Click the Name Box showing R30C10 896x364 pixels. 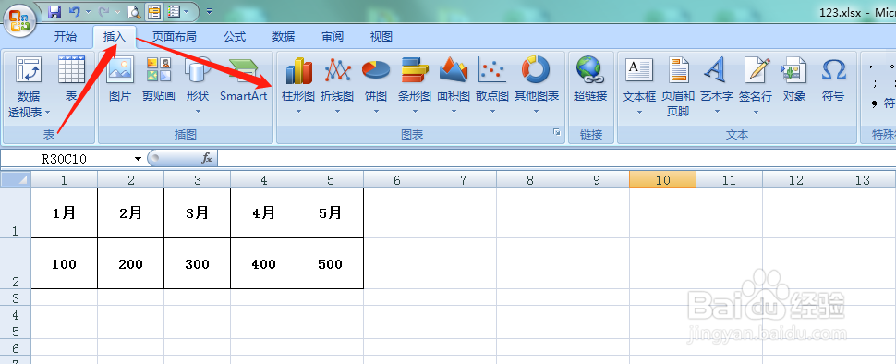pyautogui.click(x=65, y=158)
